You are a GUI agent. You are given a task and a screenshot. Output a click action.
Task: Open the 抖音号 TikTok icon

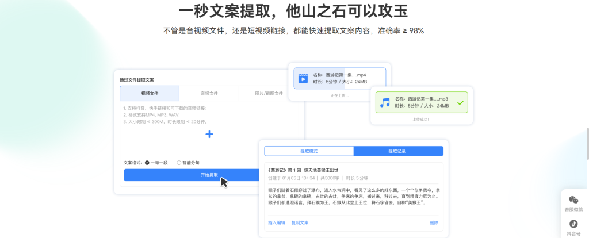point(573,224)
